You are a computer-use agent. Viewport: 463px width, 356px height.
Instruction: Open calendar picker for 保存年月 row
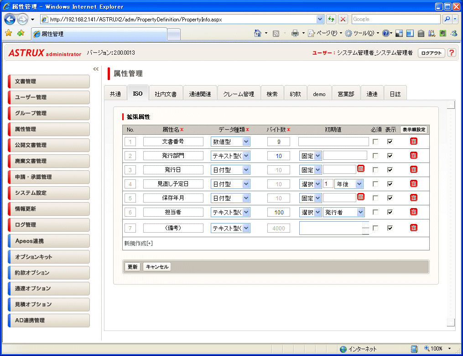(360, 197)
